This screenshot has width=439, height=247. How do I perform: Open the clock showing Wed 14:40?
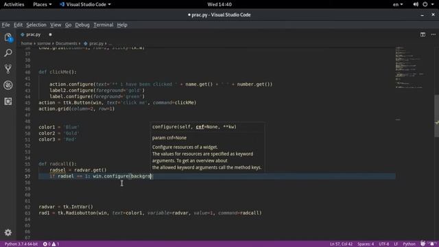coord(219,4)
